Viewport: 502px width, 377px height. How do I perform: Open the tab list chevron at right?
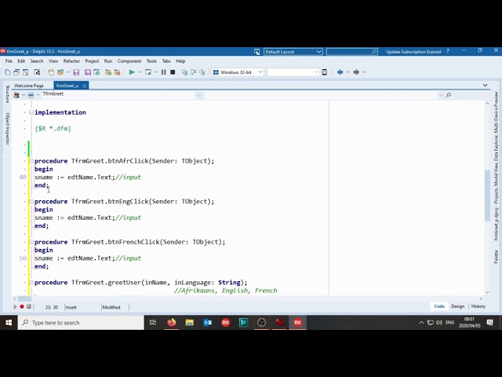pyautogui.click(x=486, y=86)
